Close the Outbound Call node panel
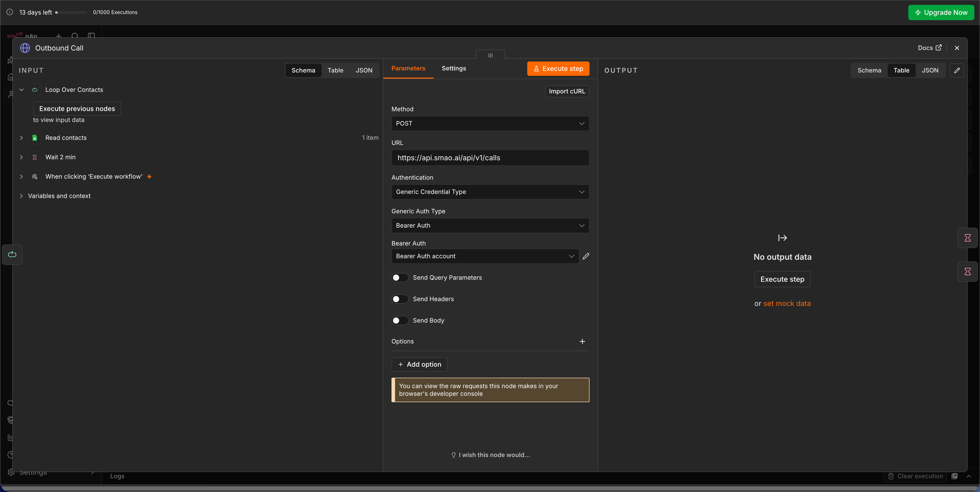 pos(957,48)
